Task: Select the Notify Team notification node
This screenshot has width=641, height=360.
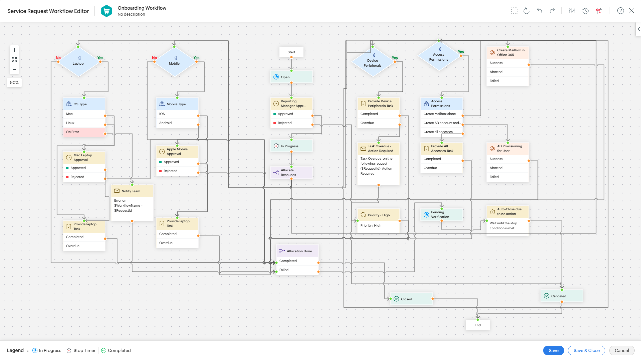Action: [x=132, y=191]
